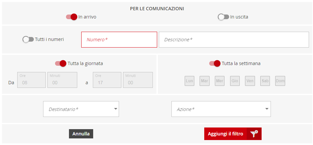The image size is (313, 145).
Task: Click into the Descrizione text field
Action: click(x=234, y=40)
